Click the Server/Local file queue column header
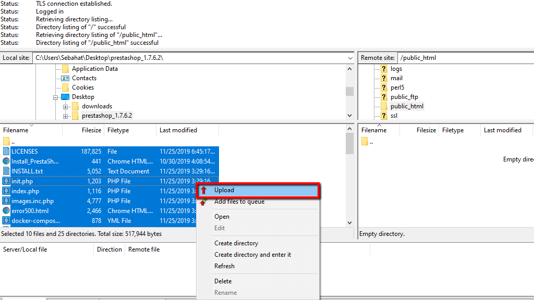Image resolution: width=534 pixels, height=300 pixels. [47, 249]
